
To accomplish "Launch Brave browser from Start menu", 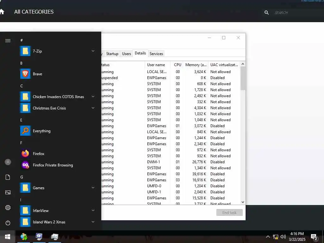I will [x=57, y=74].
